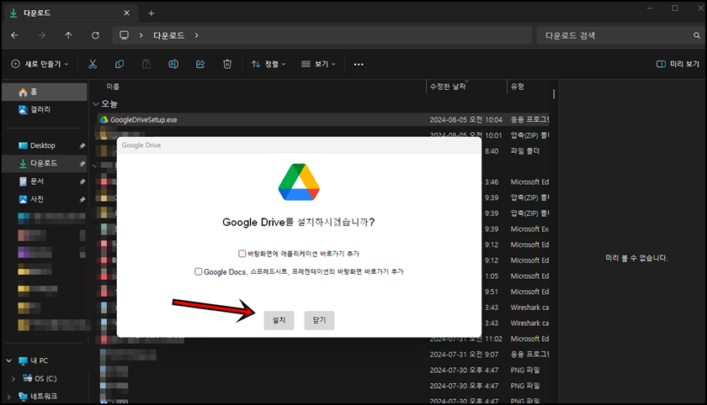Click the Copy icon in toolbar
707x405 pixels.
coord(120,64)
